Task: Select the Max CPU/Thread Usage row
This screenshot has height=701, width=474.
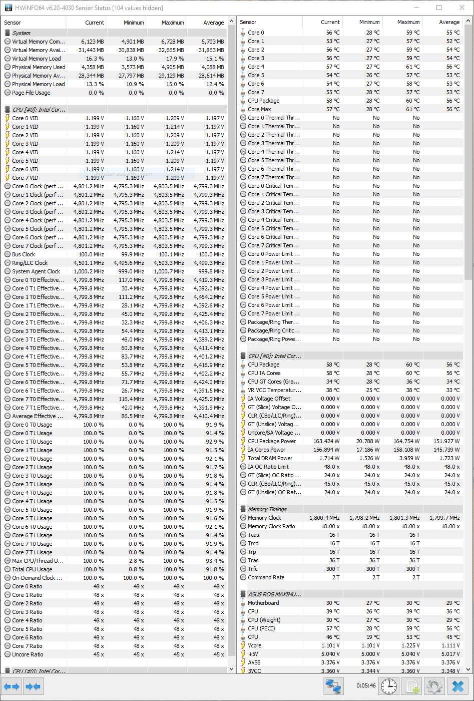Action: point(114,561)
